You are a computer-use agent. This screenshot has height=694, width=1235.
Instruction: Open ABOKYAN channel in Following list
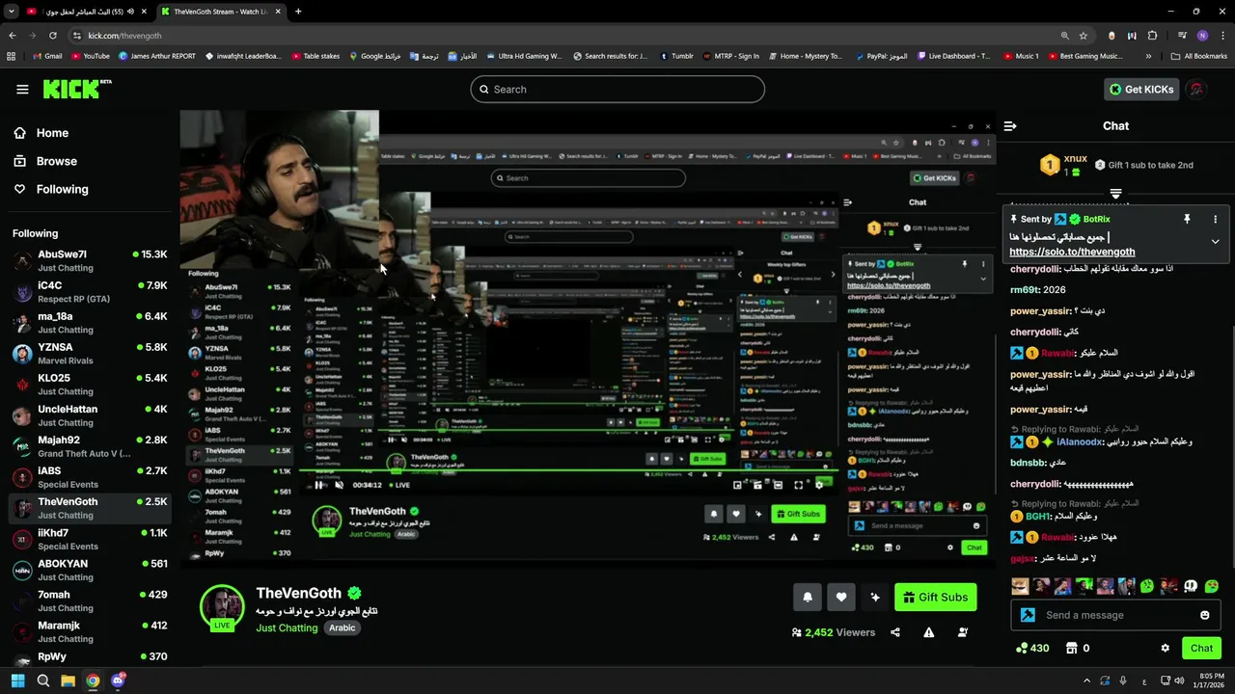click(x=90, y=570)
